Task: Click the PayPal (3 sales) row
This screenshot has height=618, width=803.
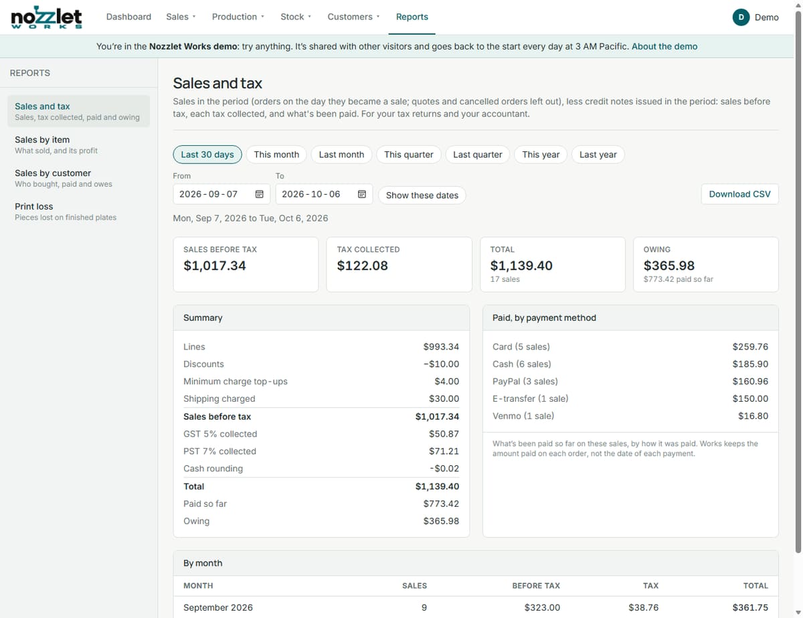Action: pos(630,382)
